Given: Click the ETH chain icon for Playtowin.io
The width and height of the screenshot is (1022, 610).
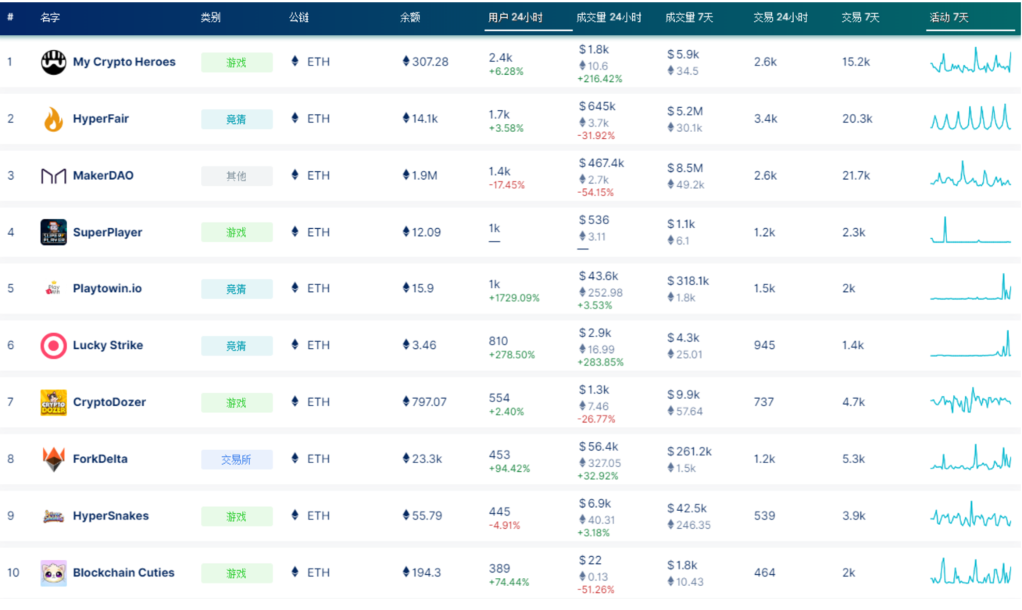Looking at the screenshot, I should (x=295, y=287).
